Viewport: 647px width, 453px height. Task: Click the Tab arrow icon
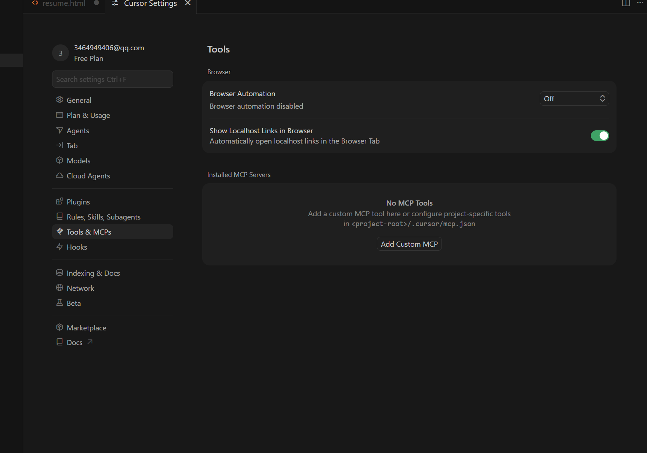coord(59,145)
